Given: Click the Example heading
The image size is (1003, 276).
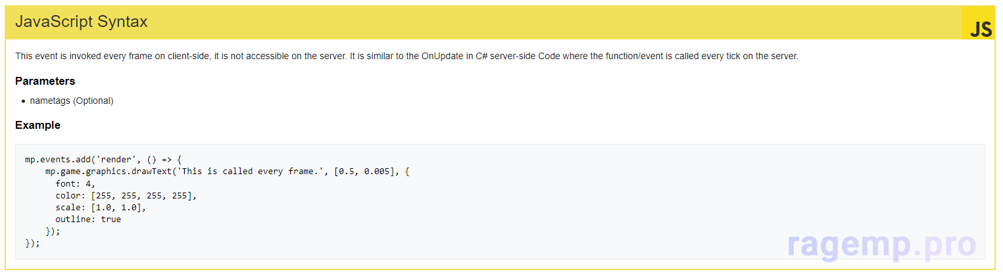Looking at the screenshot, I should (x=37, y=125).
